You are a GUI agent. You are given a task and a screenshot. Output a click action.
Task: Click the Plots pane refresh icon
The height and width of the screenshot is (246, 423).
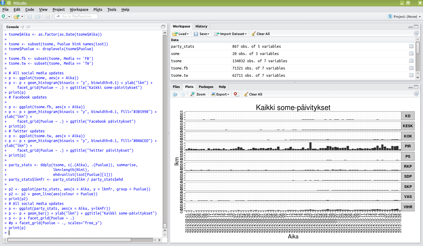pyautogui.click(x=416, y=94)
